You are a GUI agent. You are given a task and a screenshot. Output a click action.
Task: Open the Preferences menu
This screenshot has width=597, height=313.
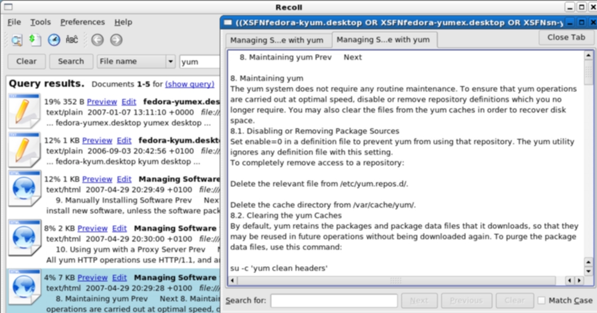(x=82, y=22)
